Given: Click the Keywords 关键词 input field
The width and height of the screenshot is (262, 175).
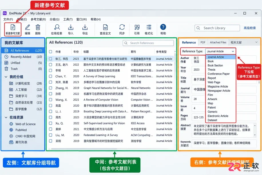Looking at the screenshot, I should [224, 144].
